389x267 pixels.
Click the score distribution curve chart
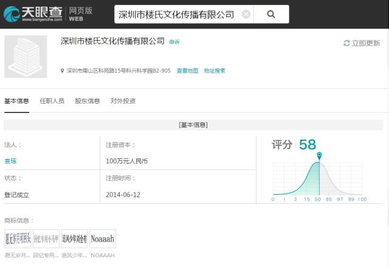click(317, 178)
